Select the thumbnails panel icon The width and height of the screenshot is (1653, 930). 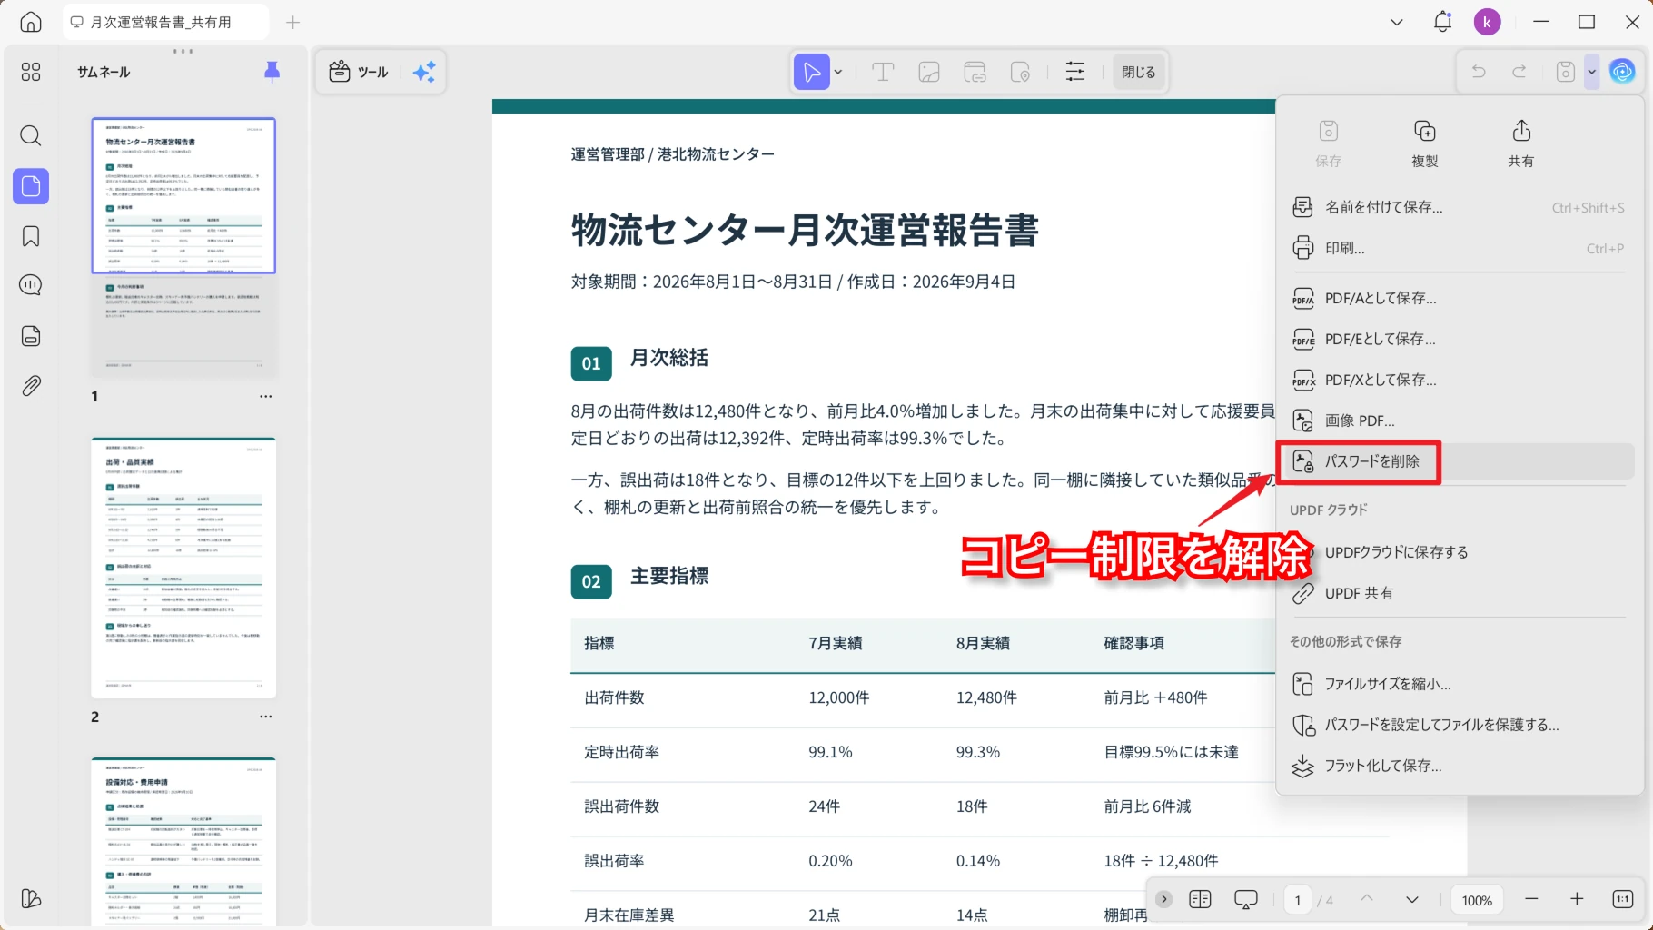[31, 186]
